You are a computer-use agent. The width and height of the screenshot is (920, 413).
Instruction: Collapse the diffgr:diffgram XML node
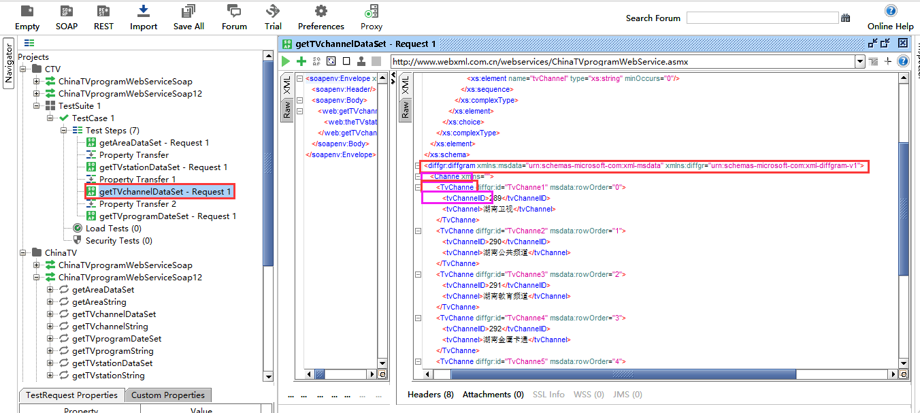pos(418,166)
